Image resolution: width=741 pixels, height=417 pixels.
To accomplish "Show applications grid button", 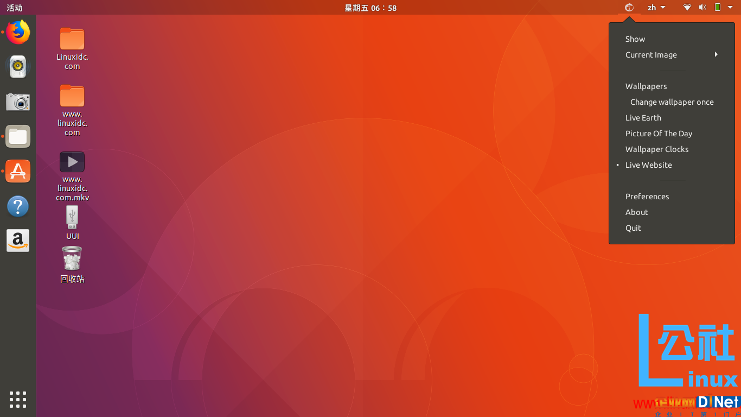I will pyautogui.click(x=18, y=399).
